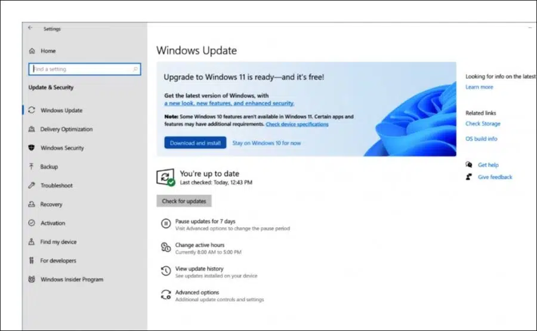The image size is (537, 331).
Task: Click the Find my device icon
Action: tap(32, 241)
